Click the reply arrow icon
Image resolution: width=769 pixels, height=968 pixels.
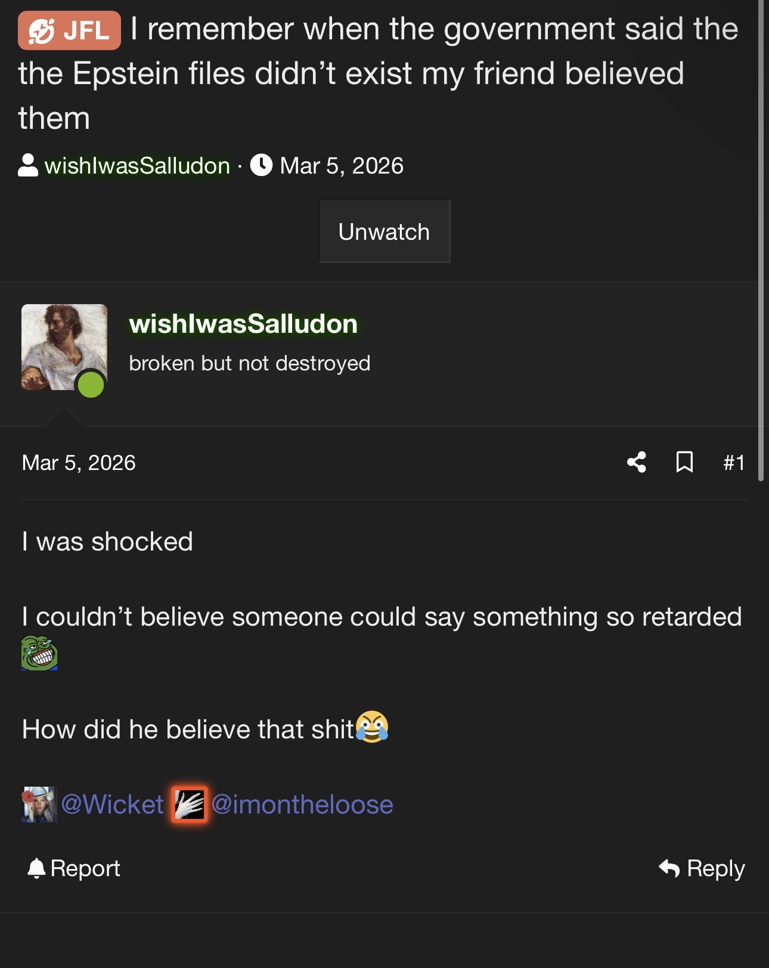point(669,868)
